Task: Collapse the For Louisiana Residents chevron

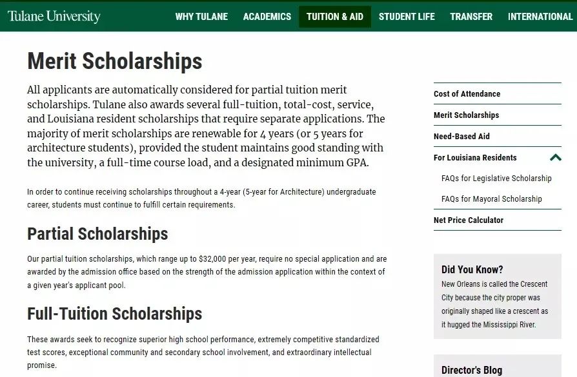Action: [555, 158]
